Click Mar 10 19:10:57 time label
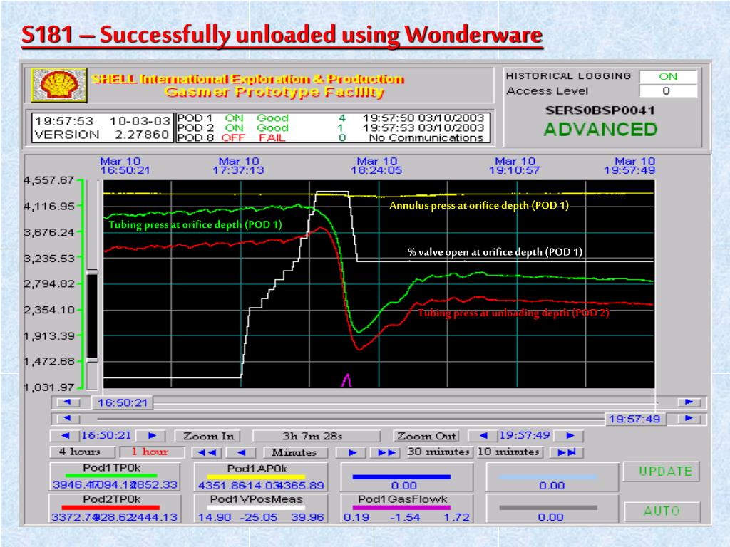Viewport: 730px width, 547px height. (x=515, y=165)
